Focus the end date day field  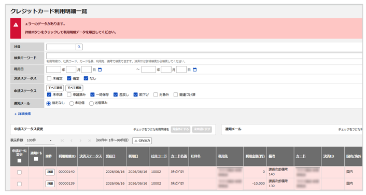(x=181, y=69)
